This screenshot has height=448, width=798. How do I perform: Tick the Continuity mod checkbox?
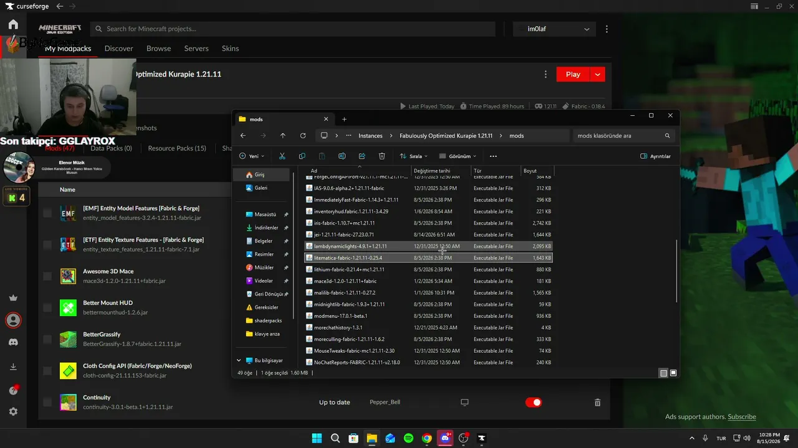[47, 403]
